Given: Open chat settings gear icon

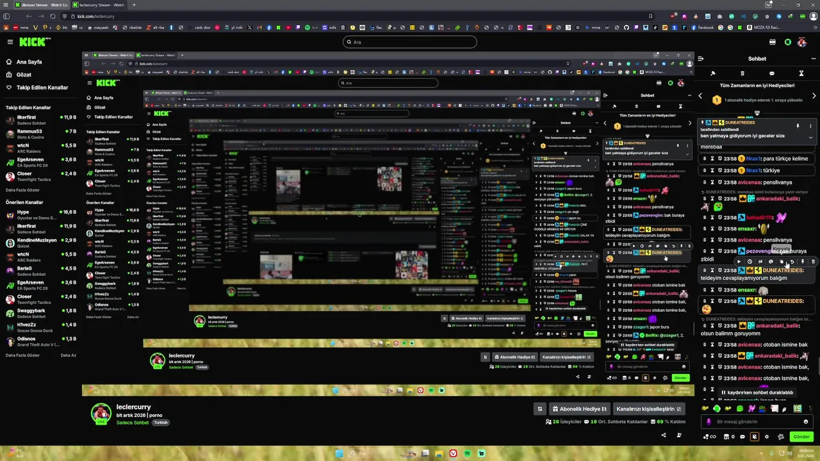Looking at the screenshot, I should [767, 437].
